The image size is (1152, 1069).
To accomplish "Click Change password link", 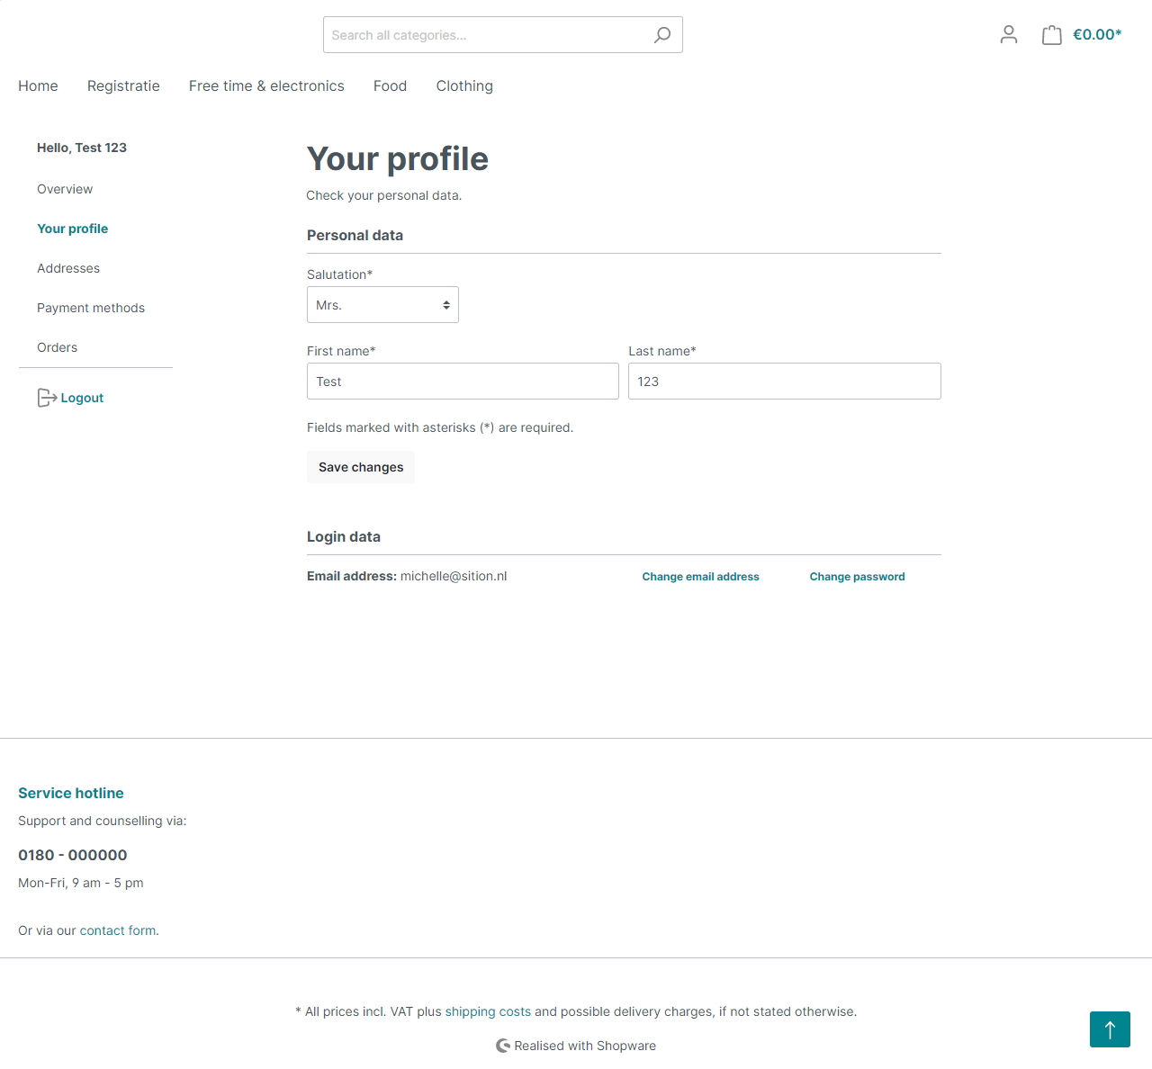I will (857, 577).
